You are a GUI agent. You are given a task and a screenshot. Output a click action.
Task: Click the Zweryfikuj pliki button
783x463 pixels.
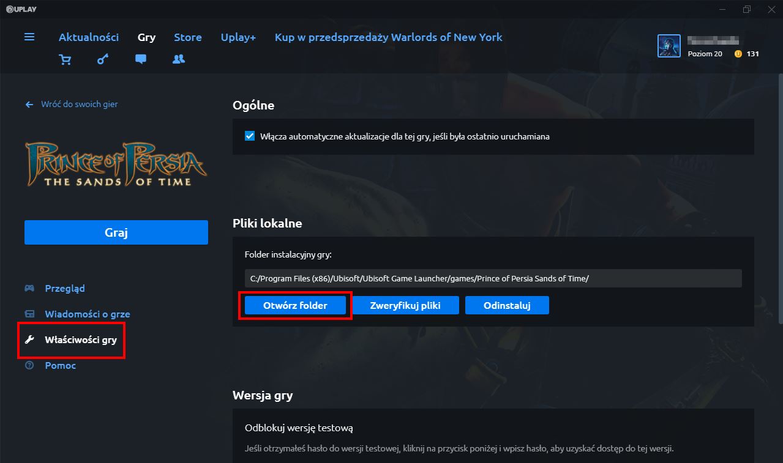[x=405, y=305]
